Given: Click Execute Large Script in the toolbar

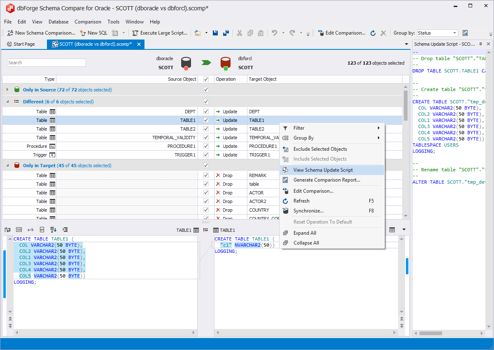Looking at the screenshot, I should click(160, 33).
